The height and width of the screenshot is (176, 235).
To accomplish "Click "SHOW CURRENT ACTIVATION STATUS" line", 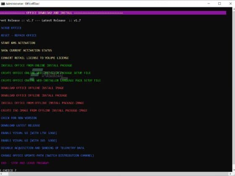I will coord(26,50).
